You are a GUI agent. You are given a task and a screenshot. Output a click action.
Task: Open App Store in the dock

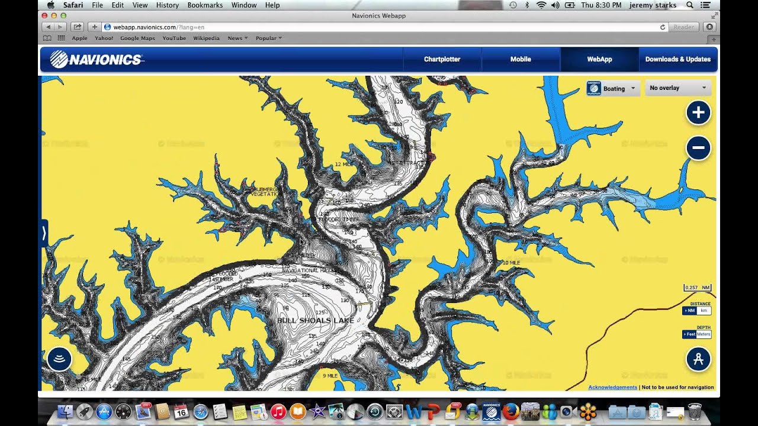coord(104,411)
